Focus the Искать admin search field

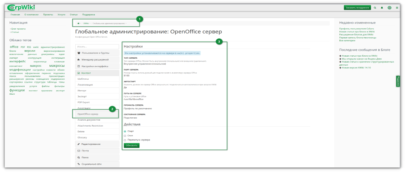coord(97,47)
